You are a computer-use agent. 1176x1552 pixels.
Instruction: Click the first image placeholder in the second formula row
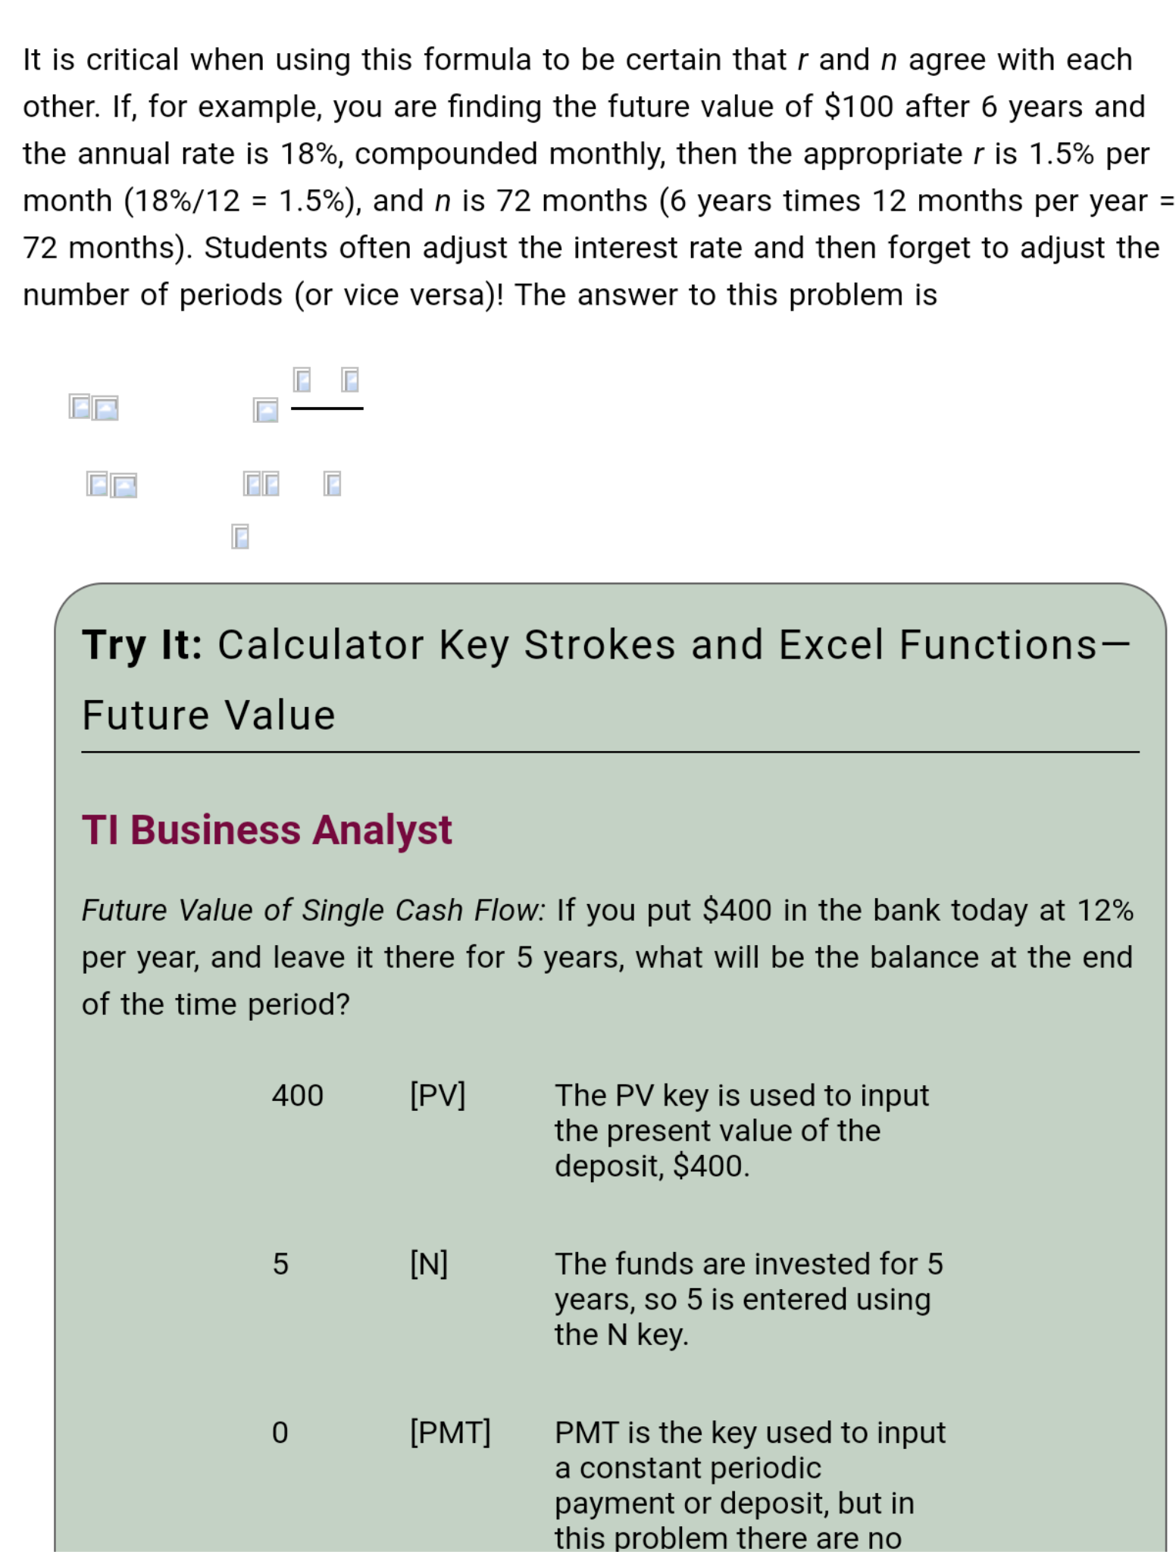click(97, 483)
